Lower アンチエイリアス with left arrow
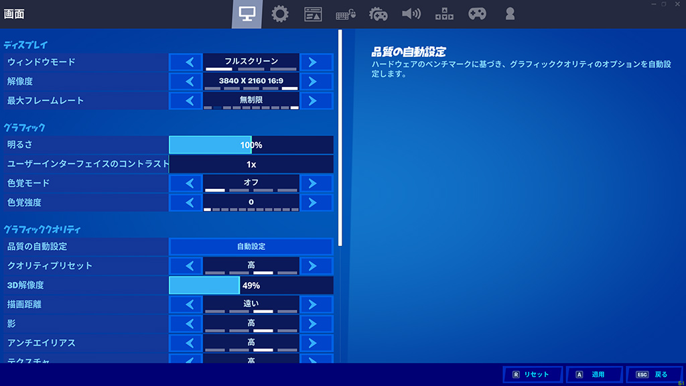This screenshot has height=386, width=686. tap(186, 342)
